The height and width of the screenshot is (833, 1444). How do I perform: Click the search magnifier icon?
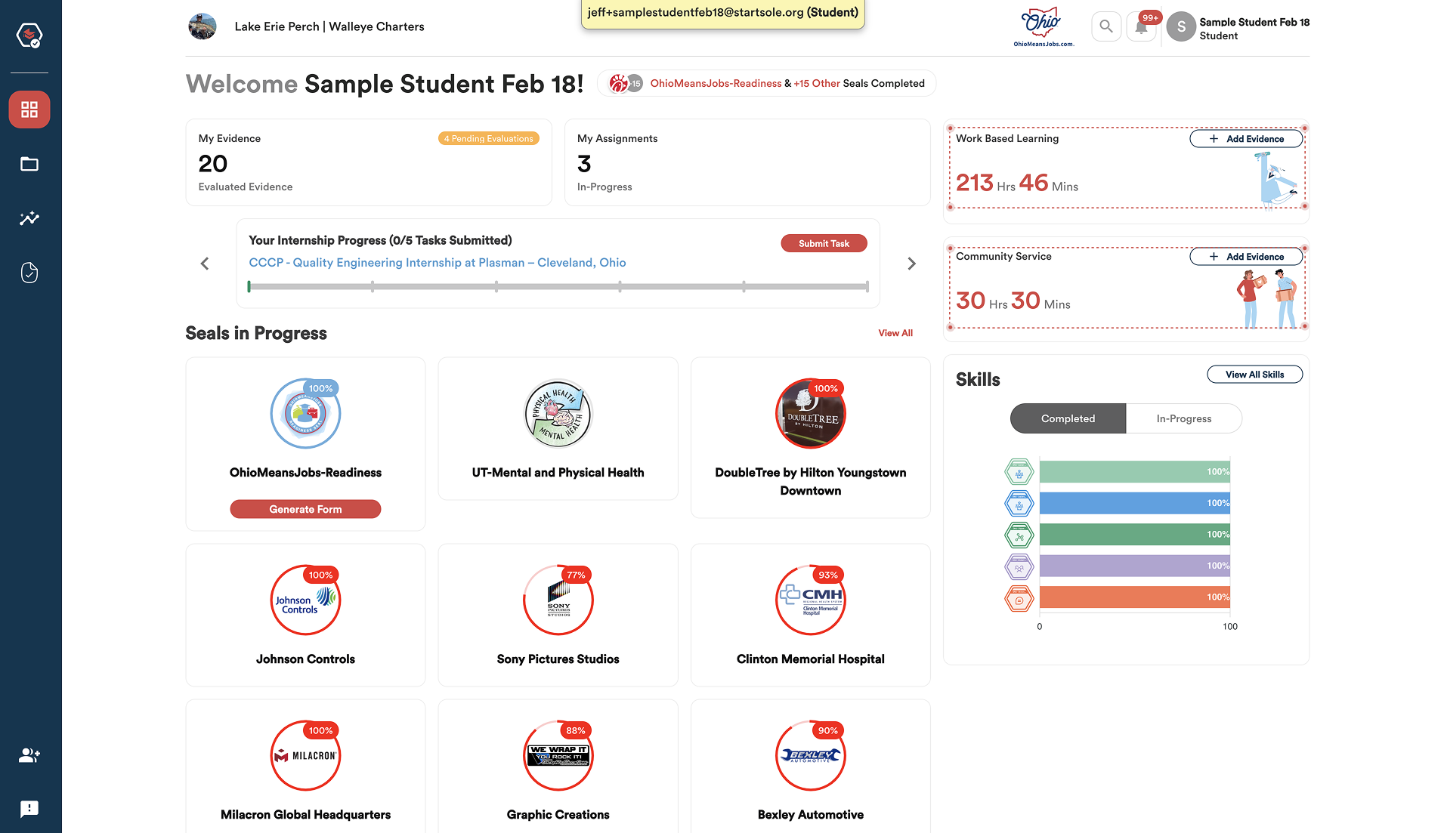click(1106, 26)
